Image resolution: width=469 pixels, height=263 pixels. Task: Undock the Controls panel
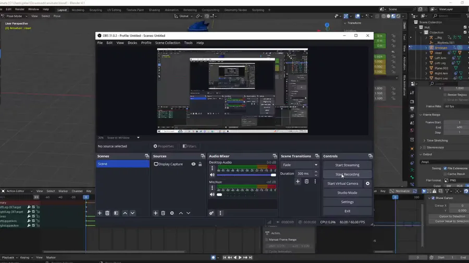tap(371, 156)
